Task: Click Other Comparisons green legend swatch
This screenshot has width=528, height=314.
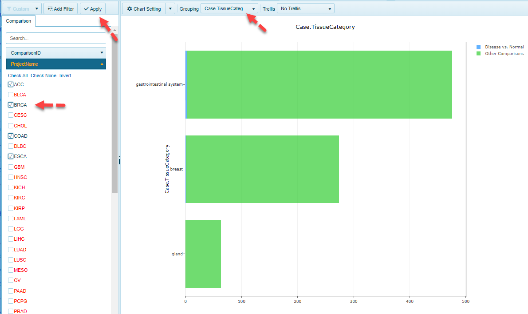Action: [478, 54]
